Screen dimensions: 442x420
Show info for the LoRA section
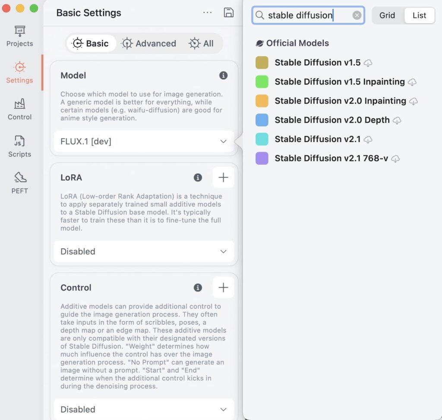[198, 178]
